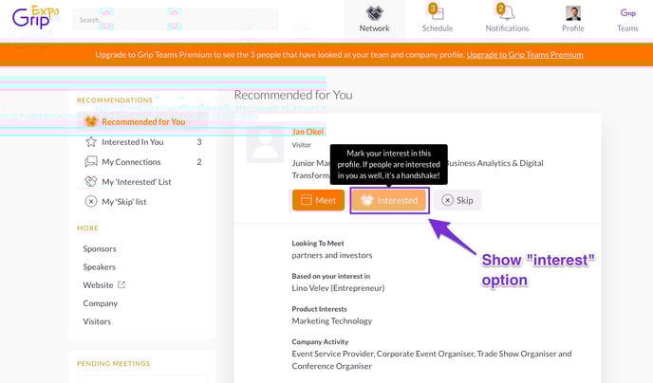Click the Grip Expo logo
The height and width of the screenshot is (383, 653).
35,17
